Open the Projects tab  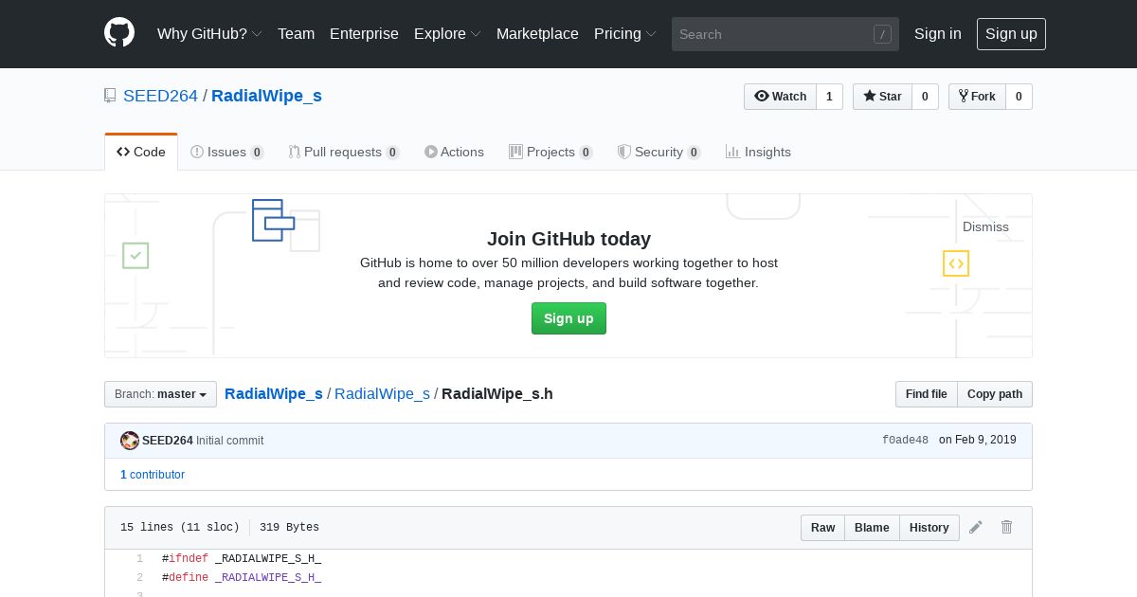[x=550, y=152]
